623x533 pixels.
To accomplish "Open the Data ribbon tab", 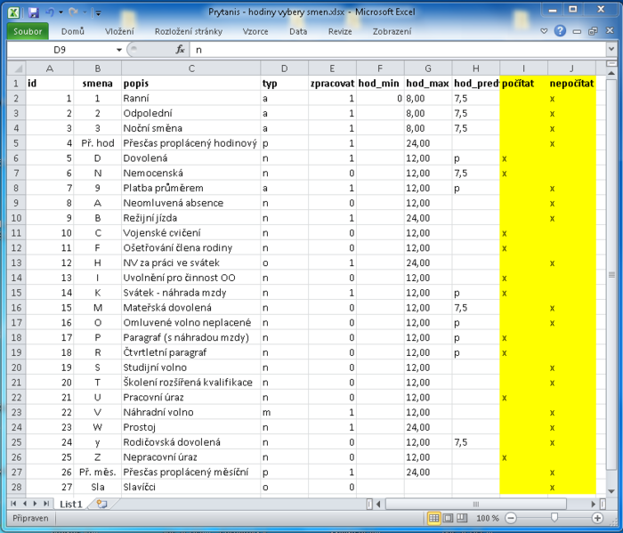I will pyautogui.click(x=298, y=31).
